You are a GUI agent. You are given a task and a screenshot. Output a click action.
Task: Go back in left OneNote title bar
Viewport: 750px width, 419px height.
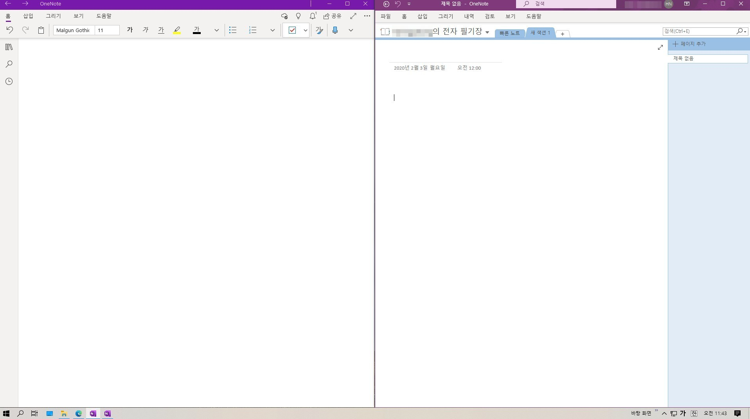[8, 4]
